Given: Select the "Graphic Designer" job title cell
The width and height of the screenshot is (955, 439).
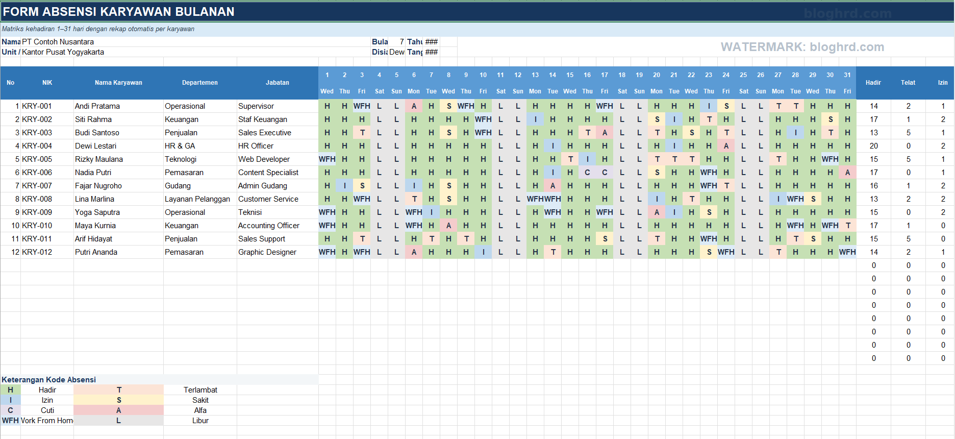Looking at the screenshot, I should click(278, 252).
